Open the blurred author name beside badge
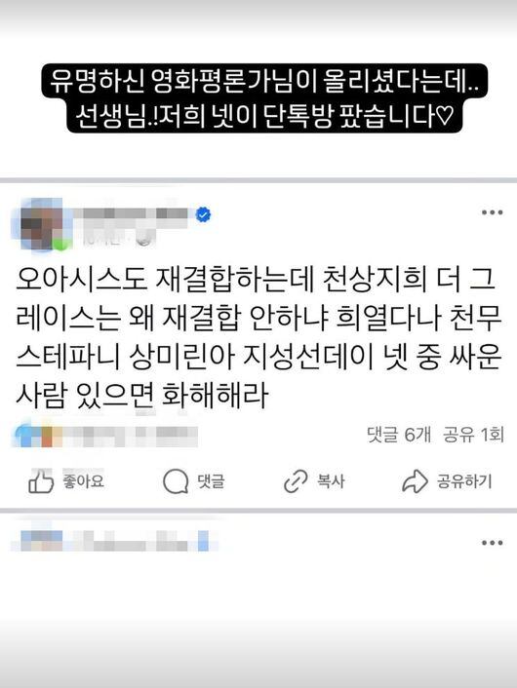The image size is (517, 688). (x=132, y=213)
